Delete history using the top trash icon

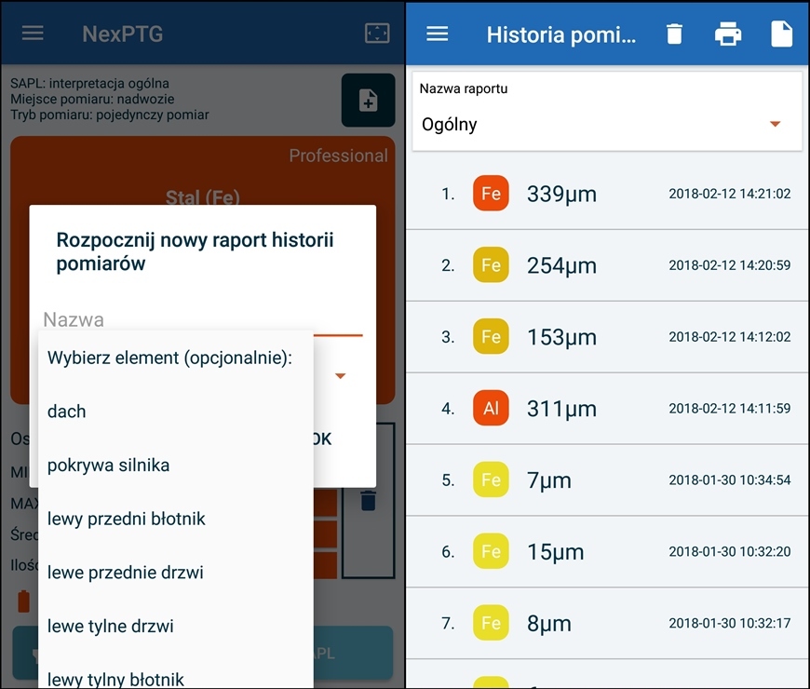(674, 34)
